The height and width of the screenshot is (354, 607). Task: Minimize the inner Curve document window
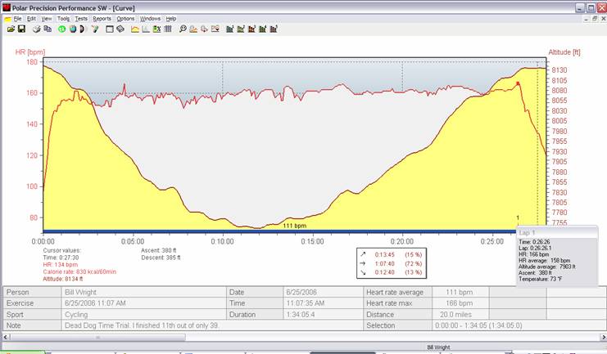click(587, 19)
